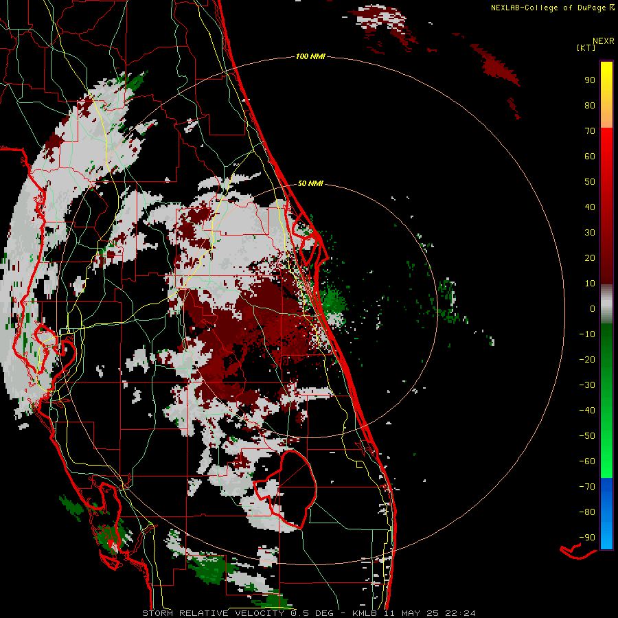Click the 11 MAY 25 date in the caption
618x618 pixels.
point(412,613)
